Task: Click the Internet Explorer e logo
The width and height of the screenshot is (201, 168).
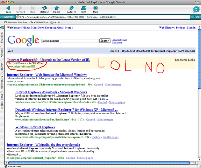Action: click(x=196, y=9)
